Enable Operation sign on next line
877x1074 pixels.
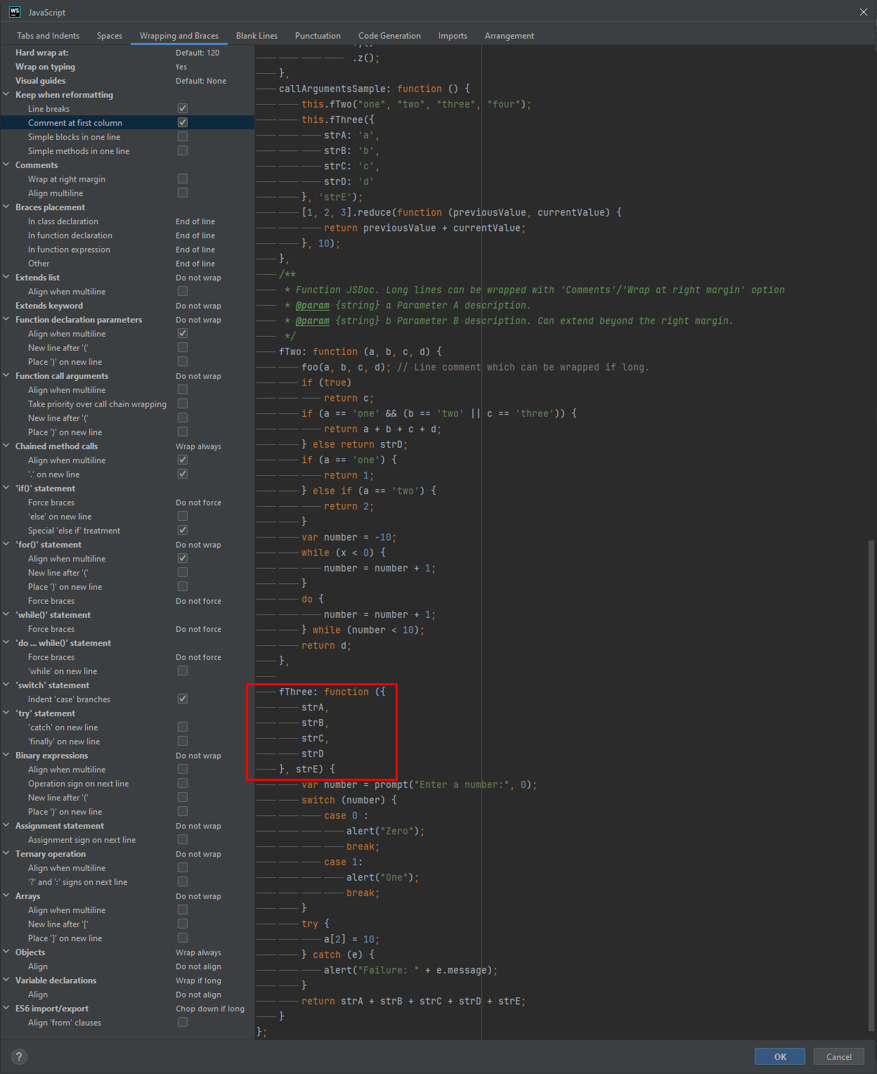(x=183, y=783)
